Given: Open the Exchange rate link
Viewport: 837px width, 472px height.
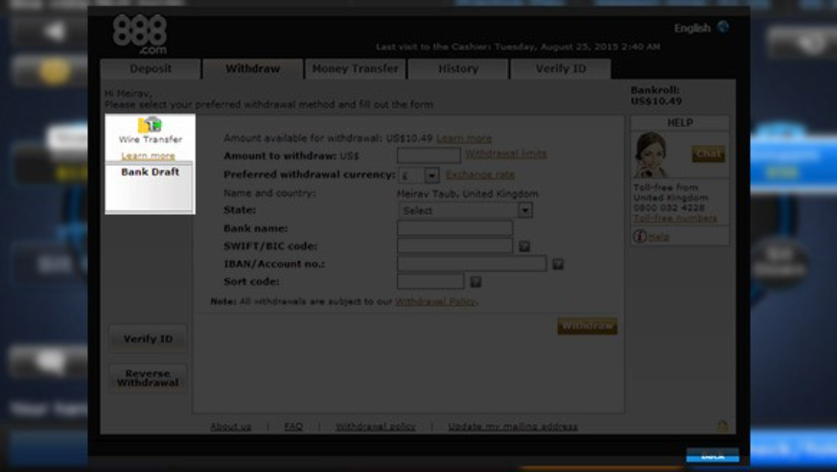Looking at the screenshot, I should tap(480, 175).
